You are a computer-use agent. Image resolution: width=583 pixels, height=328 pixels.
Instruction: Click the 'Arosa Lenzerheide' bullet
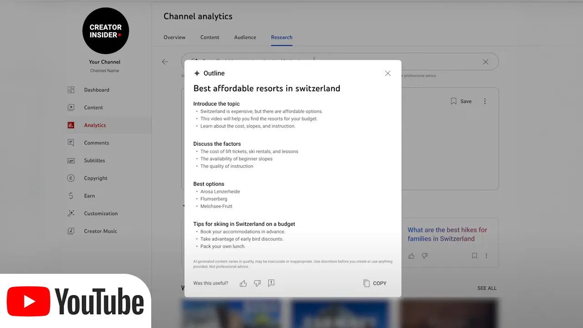click(220, 192)
